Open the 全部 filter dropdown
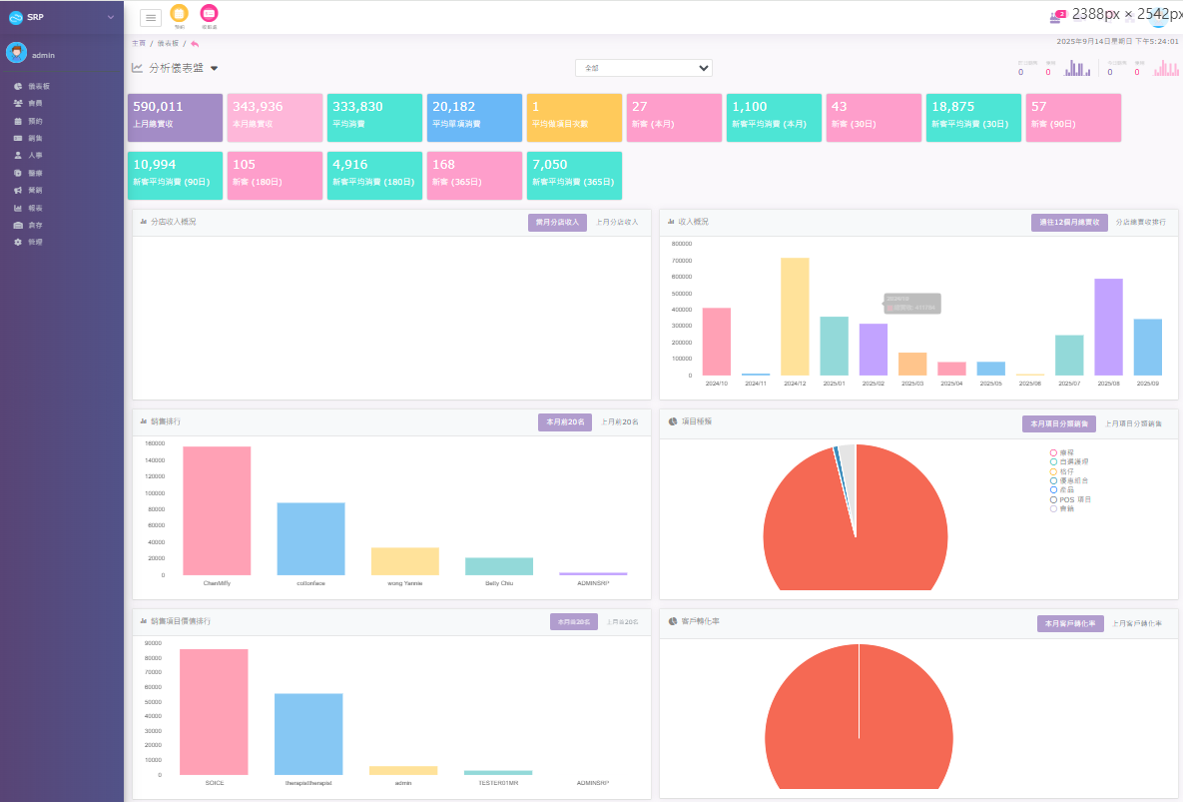The width and height of the screenshot is (1183, 802). pos(643,67)
